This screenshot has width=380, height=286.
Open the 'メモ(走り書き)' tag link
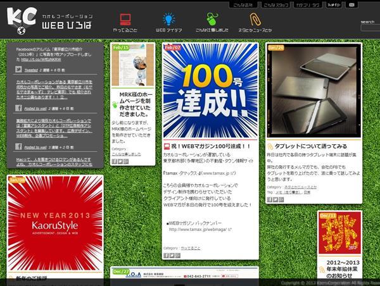(289, 192)
